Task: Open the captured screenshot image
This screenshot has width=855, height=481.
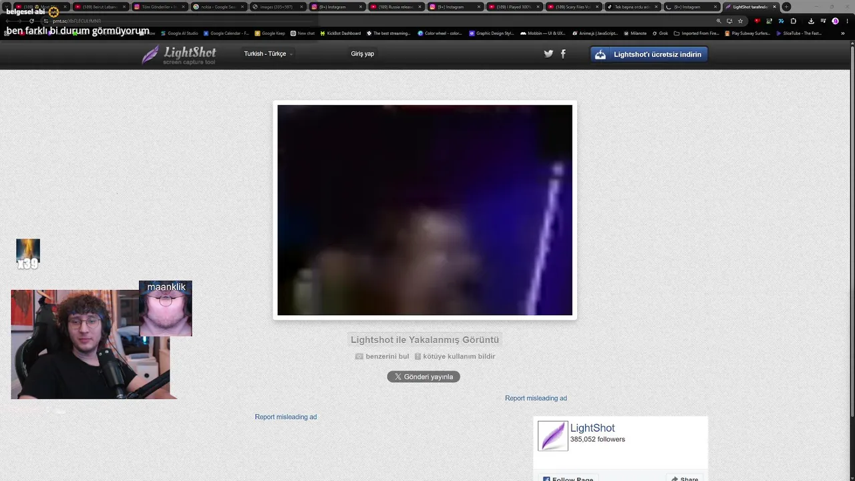Action: pos(425,210)
